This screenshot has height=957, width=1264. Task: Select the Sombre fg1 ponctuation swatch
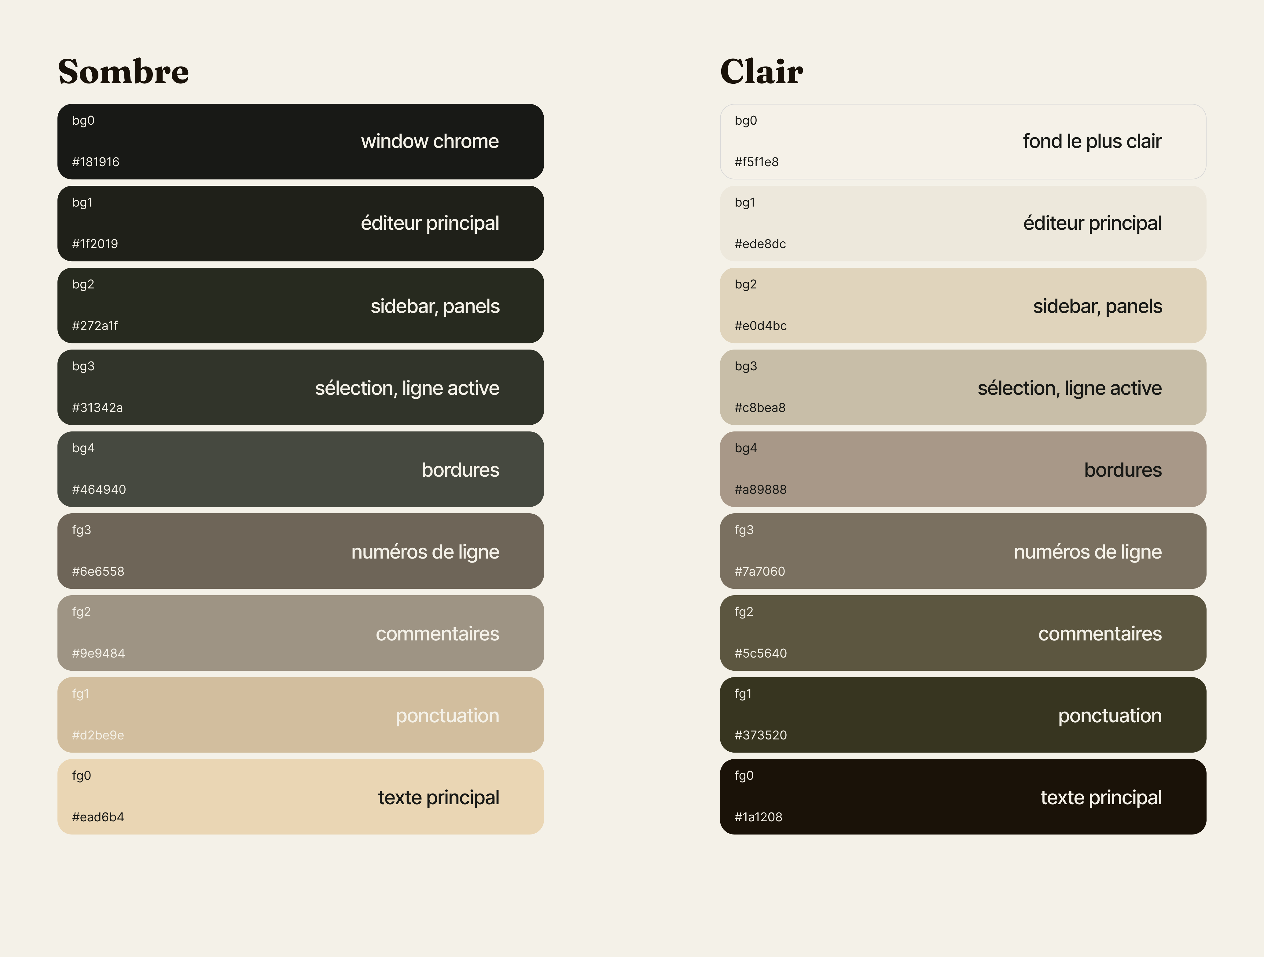[x=301, y=715]
